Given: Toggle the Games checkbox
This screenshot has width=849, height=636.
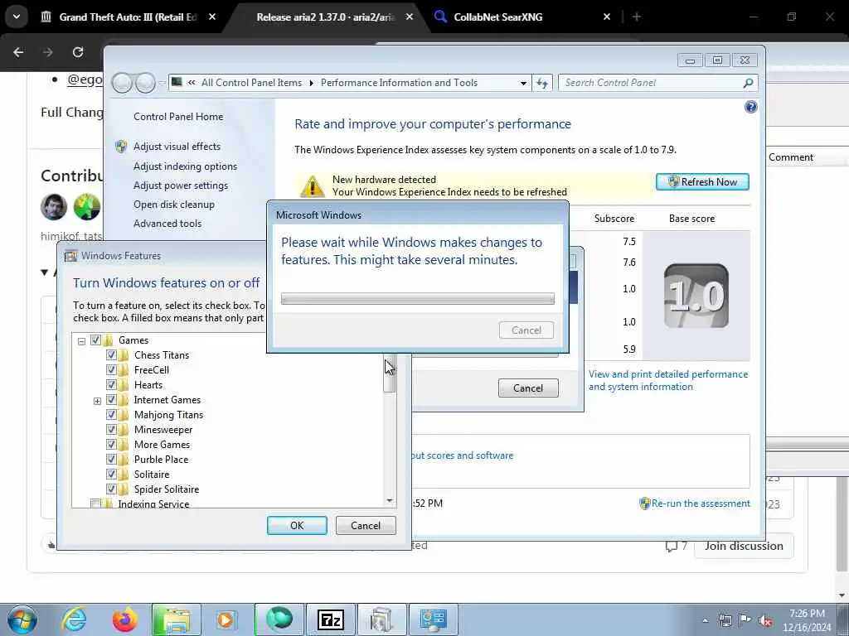Looking at the screenshot, I should 96,340.
